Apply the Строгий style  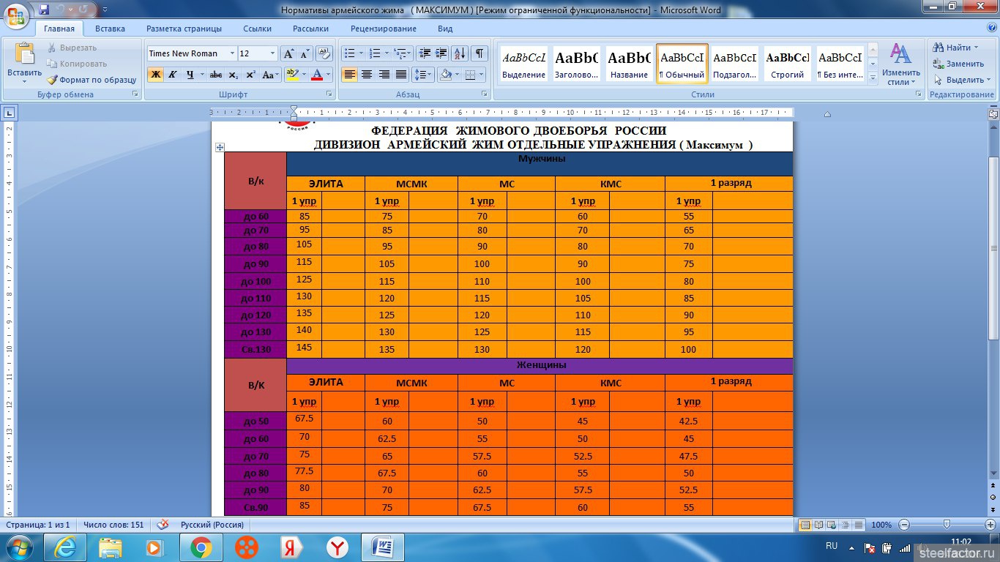click(788, 64)
